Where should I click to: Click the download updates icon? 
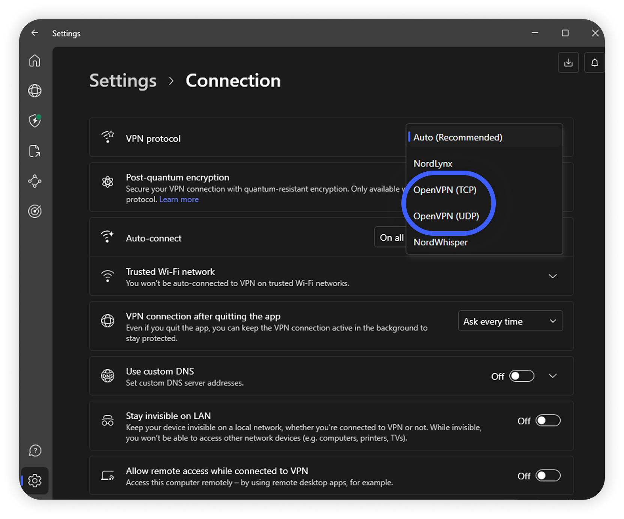tap(568, 62)
